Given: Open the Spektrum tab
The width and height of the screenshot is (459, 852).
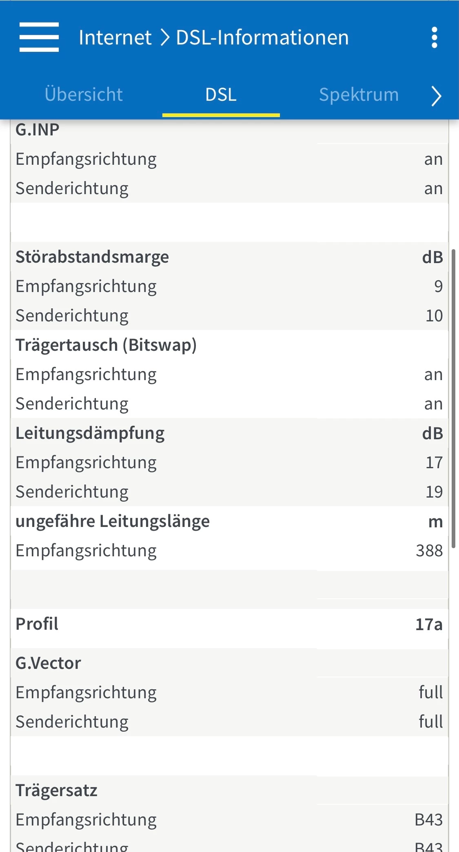Looking at the screenshot, I should pos(359,95).
